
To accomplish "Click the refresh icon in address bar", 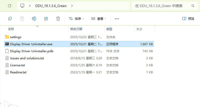I will point(10,6).
